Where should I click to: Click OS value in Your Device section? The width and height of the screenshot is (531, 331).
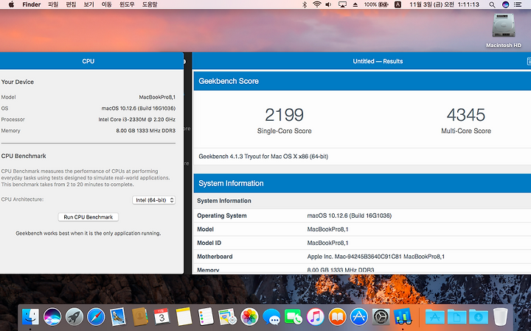[139, 108]
